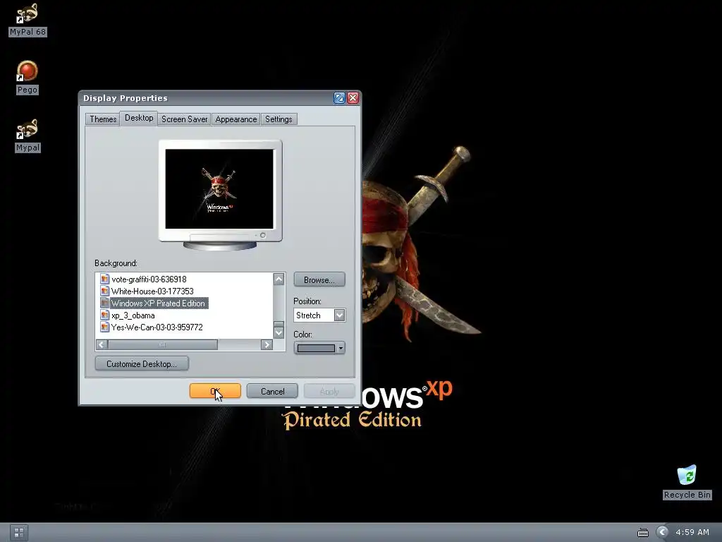This screenshot has width=722, height=542.
Task: Click the horizontal scrollbar thumb in background list
Action: (x=163, y=344)
